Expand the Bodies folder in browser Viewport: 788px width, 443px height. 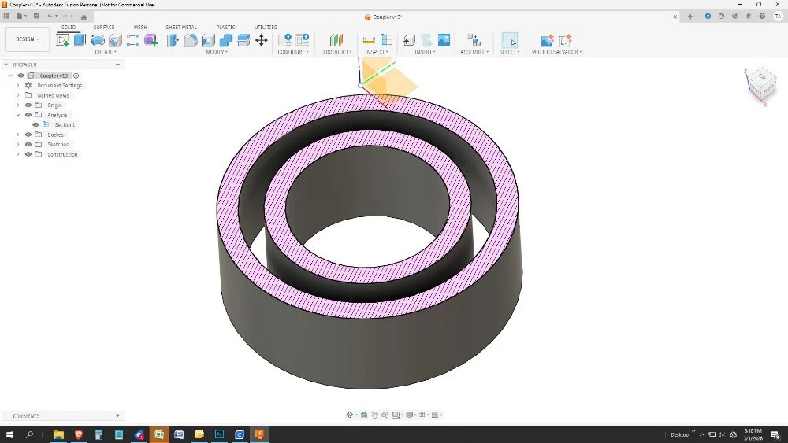(x=18, y=135)
